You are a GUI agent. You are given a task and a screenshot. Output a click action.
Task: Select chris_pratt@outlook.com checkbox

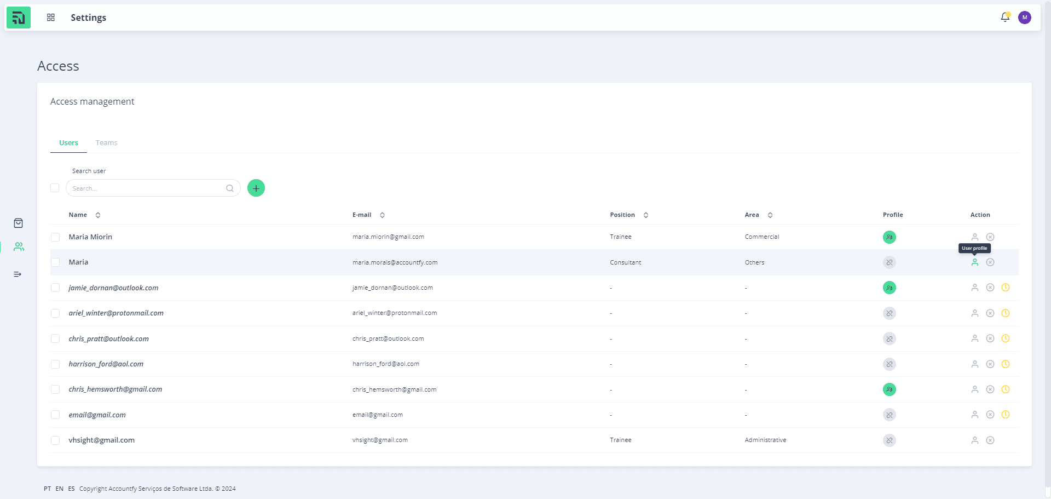coord(55,339)
